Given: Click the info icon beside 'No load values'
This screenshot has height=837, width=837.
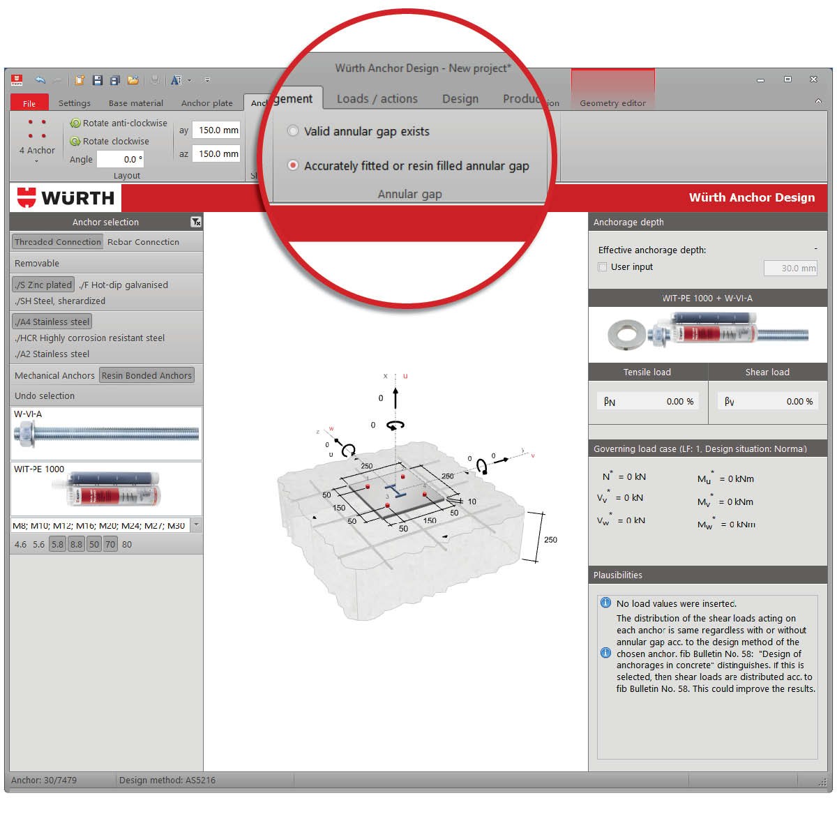Looking at the screenshot, I should (x=605, y=603).
